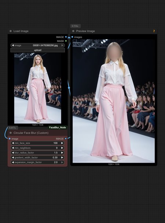
Task: Click the 1024 × 1536 label under Preview Image
Action: pyautogui.click(x=114, y=164)
